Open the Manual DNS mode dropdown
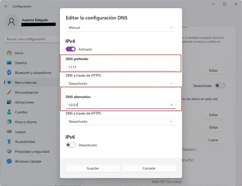Screen dimensions: 242x186 coord(121,28)
